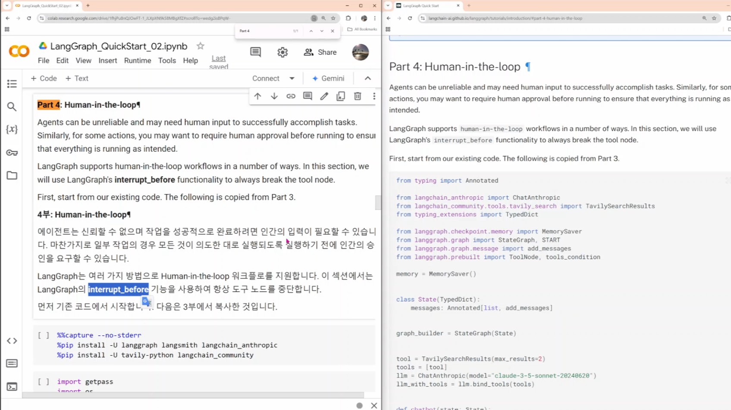
Task: Close the find bar
Action: (333, 31)
